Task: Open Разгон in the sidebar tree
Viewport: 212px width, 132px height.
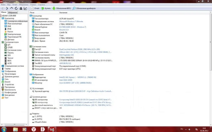Action: (x=10, y=32)
